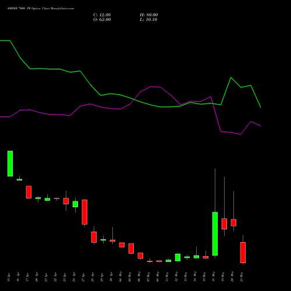
Task: Click the chart title text at top-left
Action: click(41, 9)
